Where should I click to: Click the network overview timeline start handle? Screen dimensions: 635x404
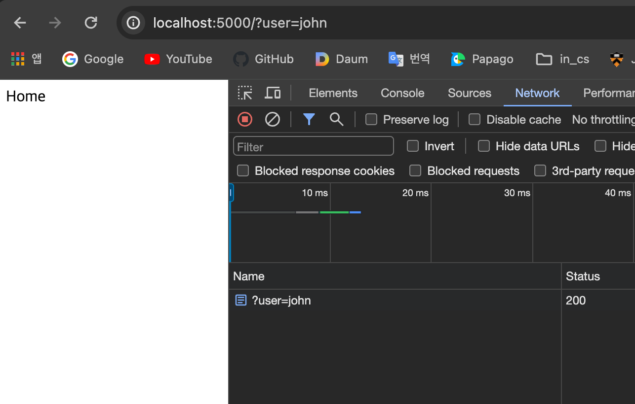click(231, 193)
